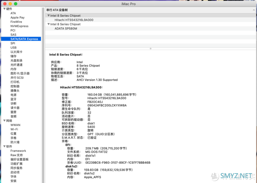Click the disk1s2 volume heading
The height and width of the screenshot is (183, 257).
pos(72,166)
